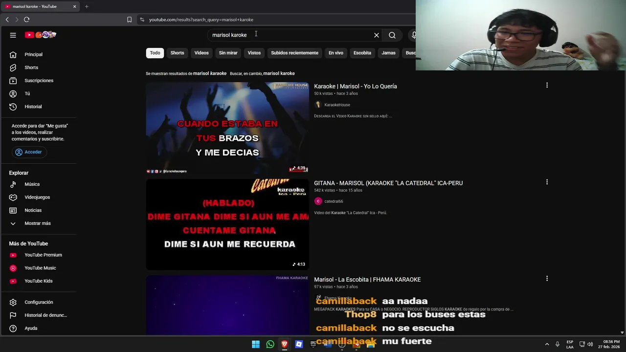Open the 'Yo Lo Quería' karaoke thumbnail
Image resolution: width=626 pixels, height=352 pixels.
[x=227, y=128]
